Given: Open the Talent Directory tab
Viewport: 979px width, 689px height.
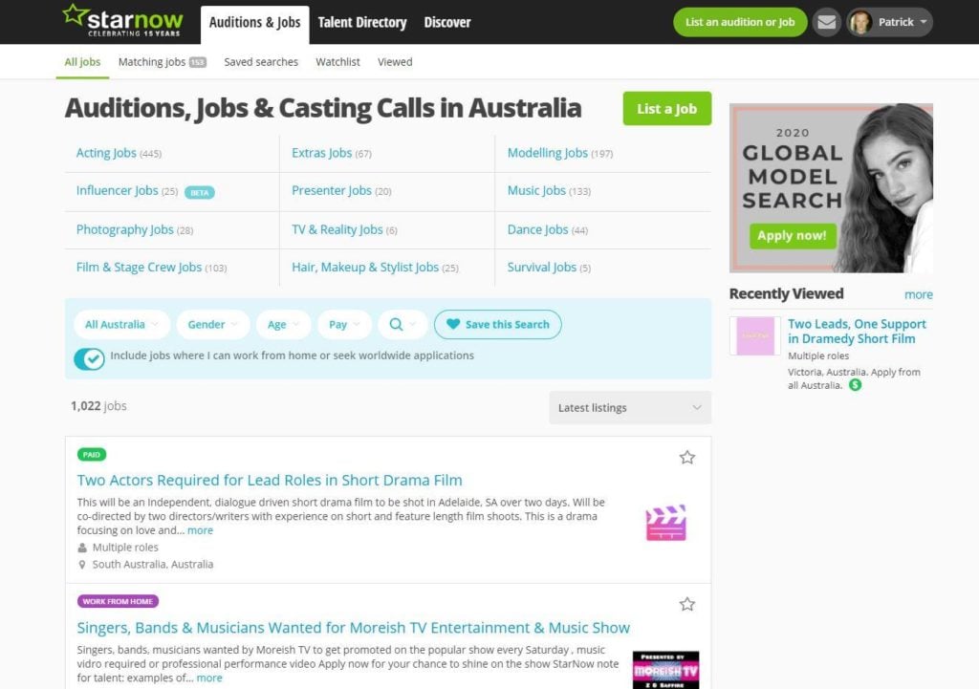Looking at the screenshot, I should [362, 23].
